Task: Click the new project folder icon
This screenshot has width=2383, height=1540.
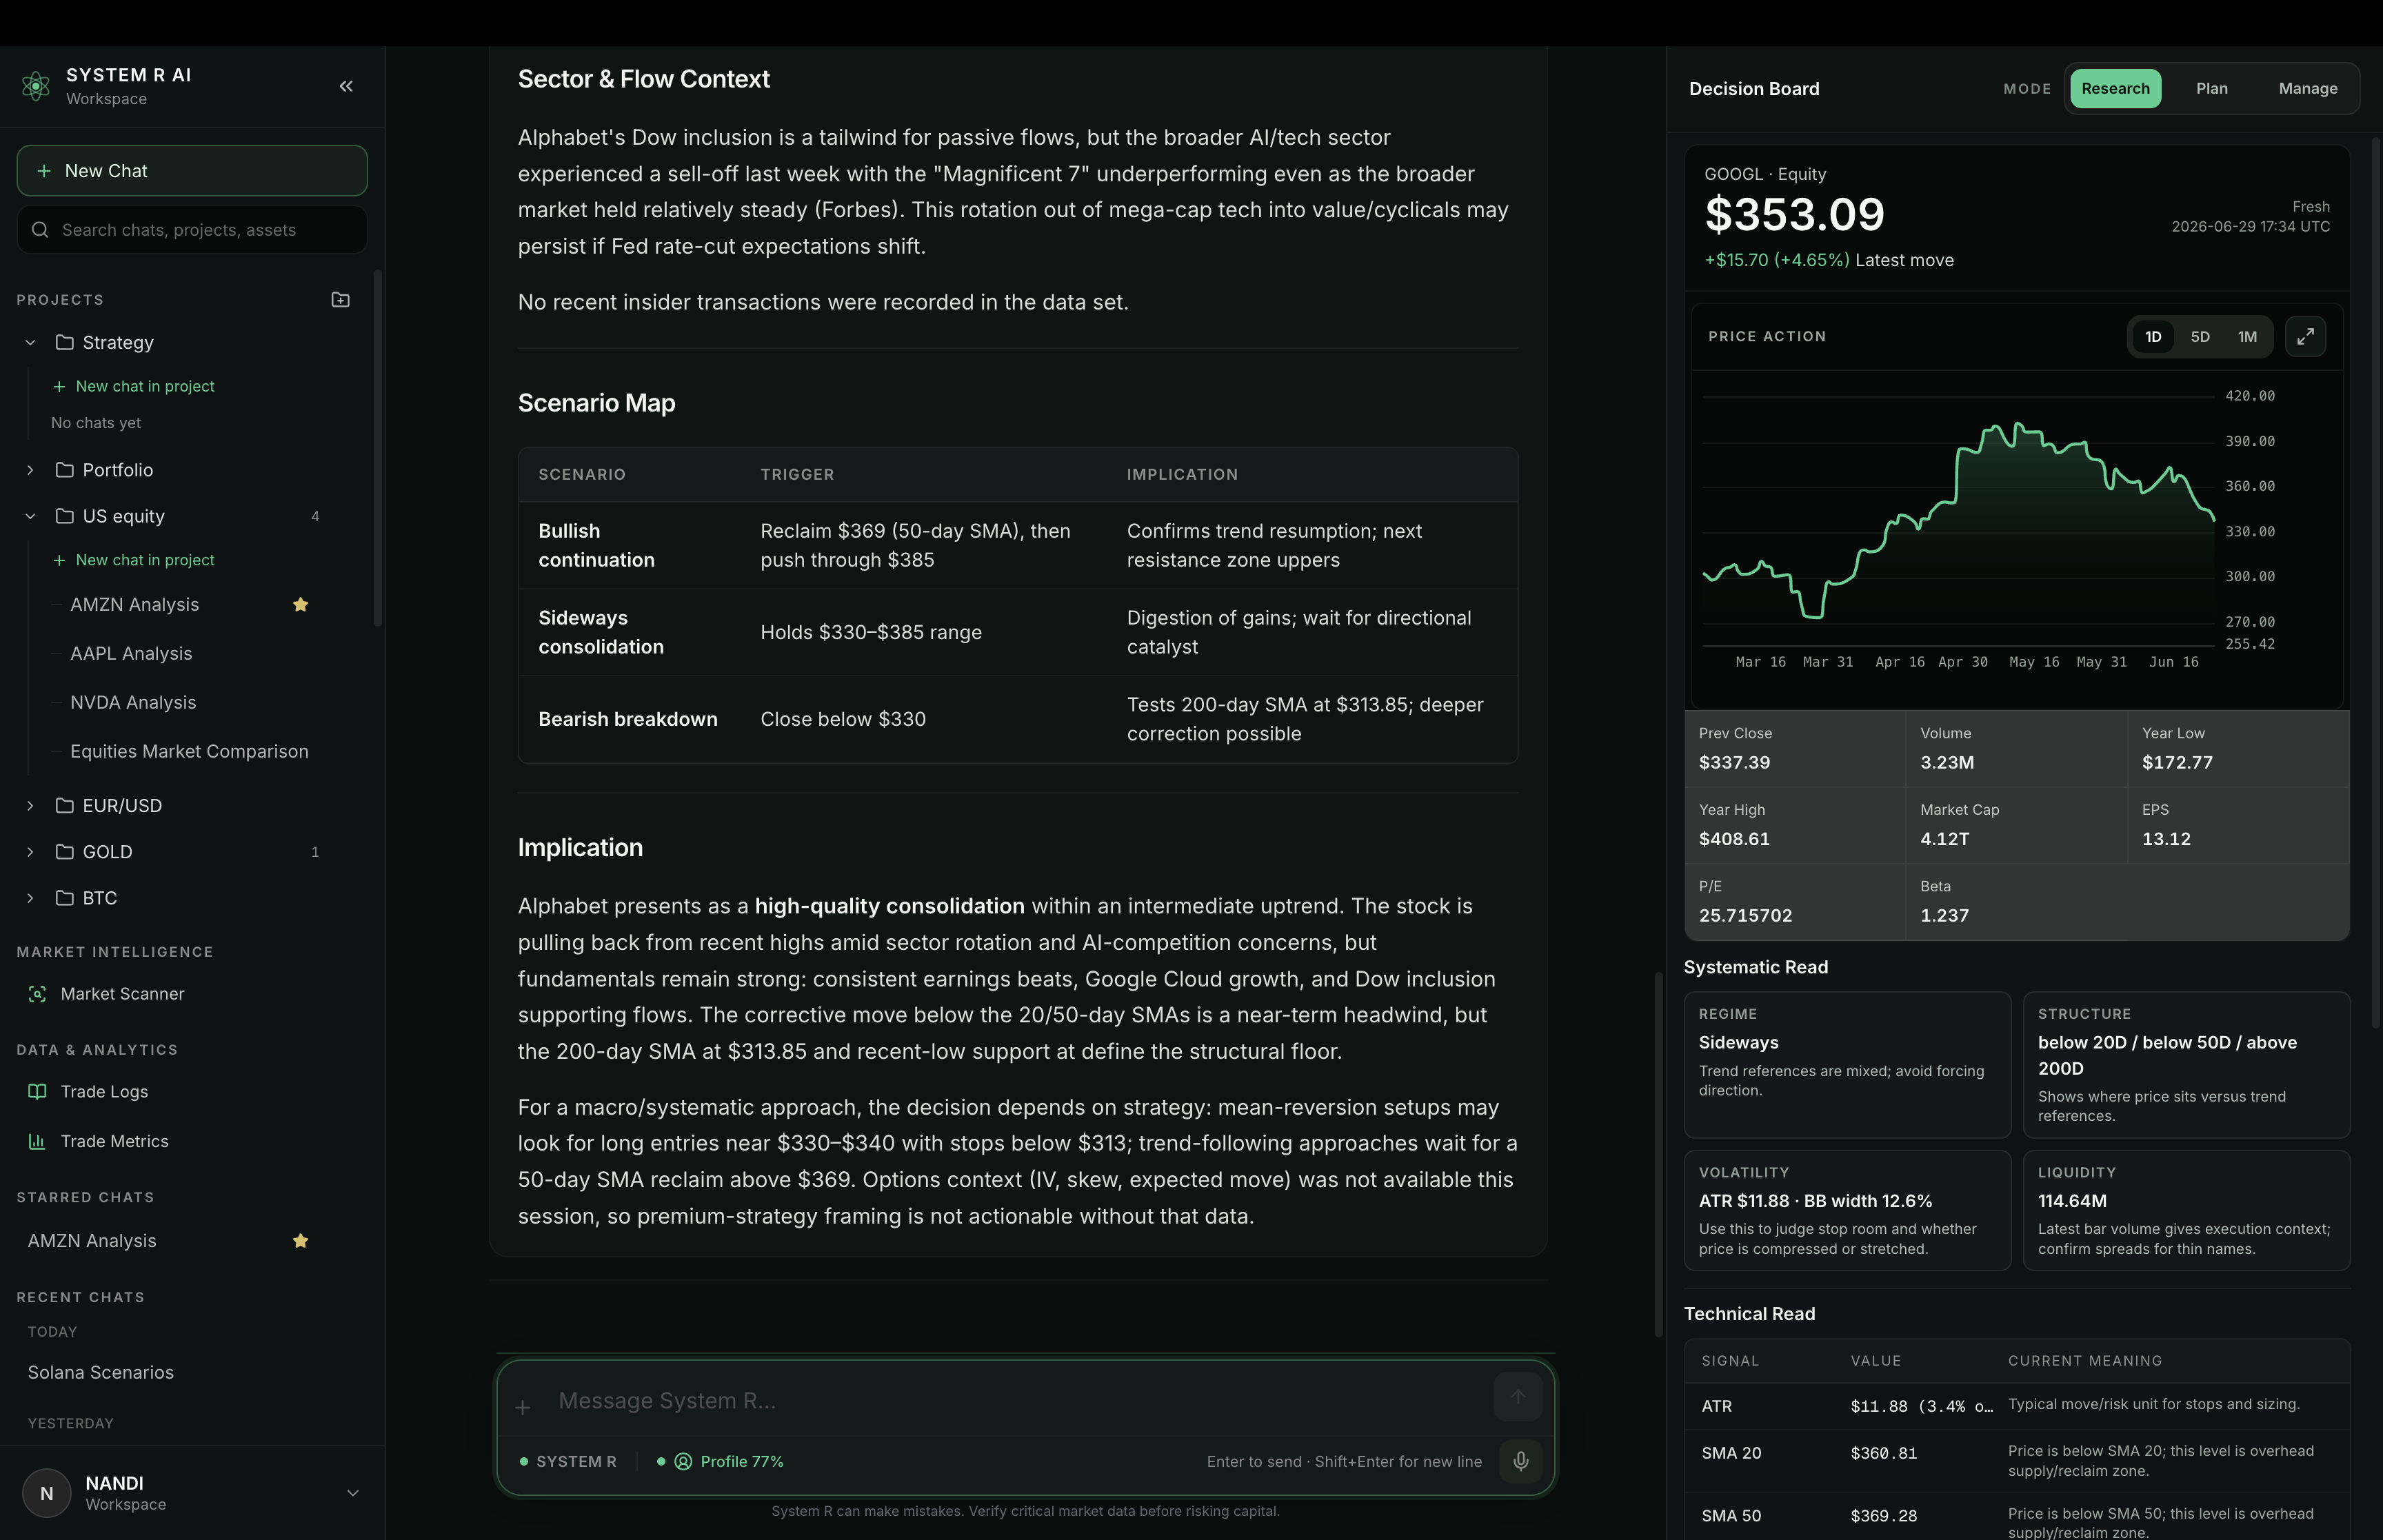Action: (340, 299)
